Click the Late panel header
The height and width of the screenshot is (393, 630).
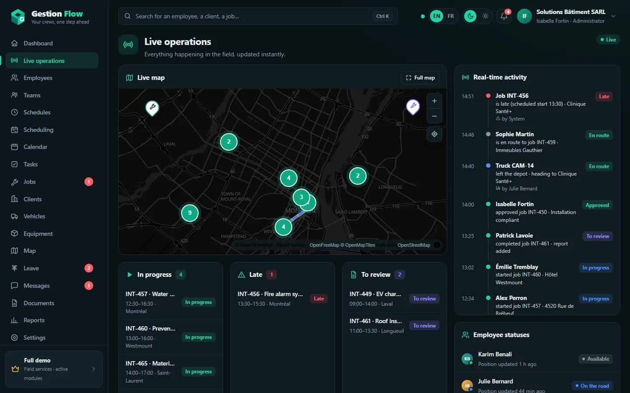283,275
